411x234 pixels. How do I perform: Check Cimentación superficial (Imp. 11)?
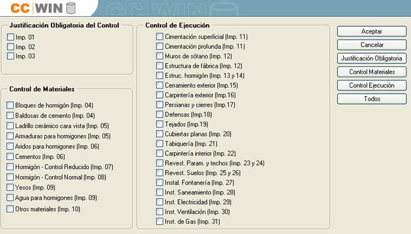tap(159, 36)
